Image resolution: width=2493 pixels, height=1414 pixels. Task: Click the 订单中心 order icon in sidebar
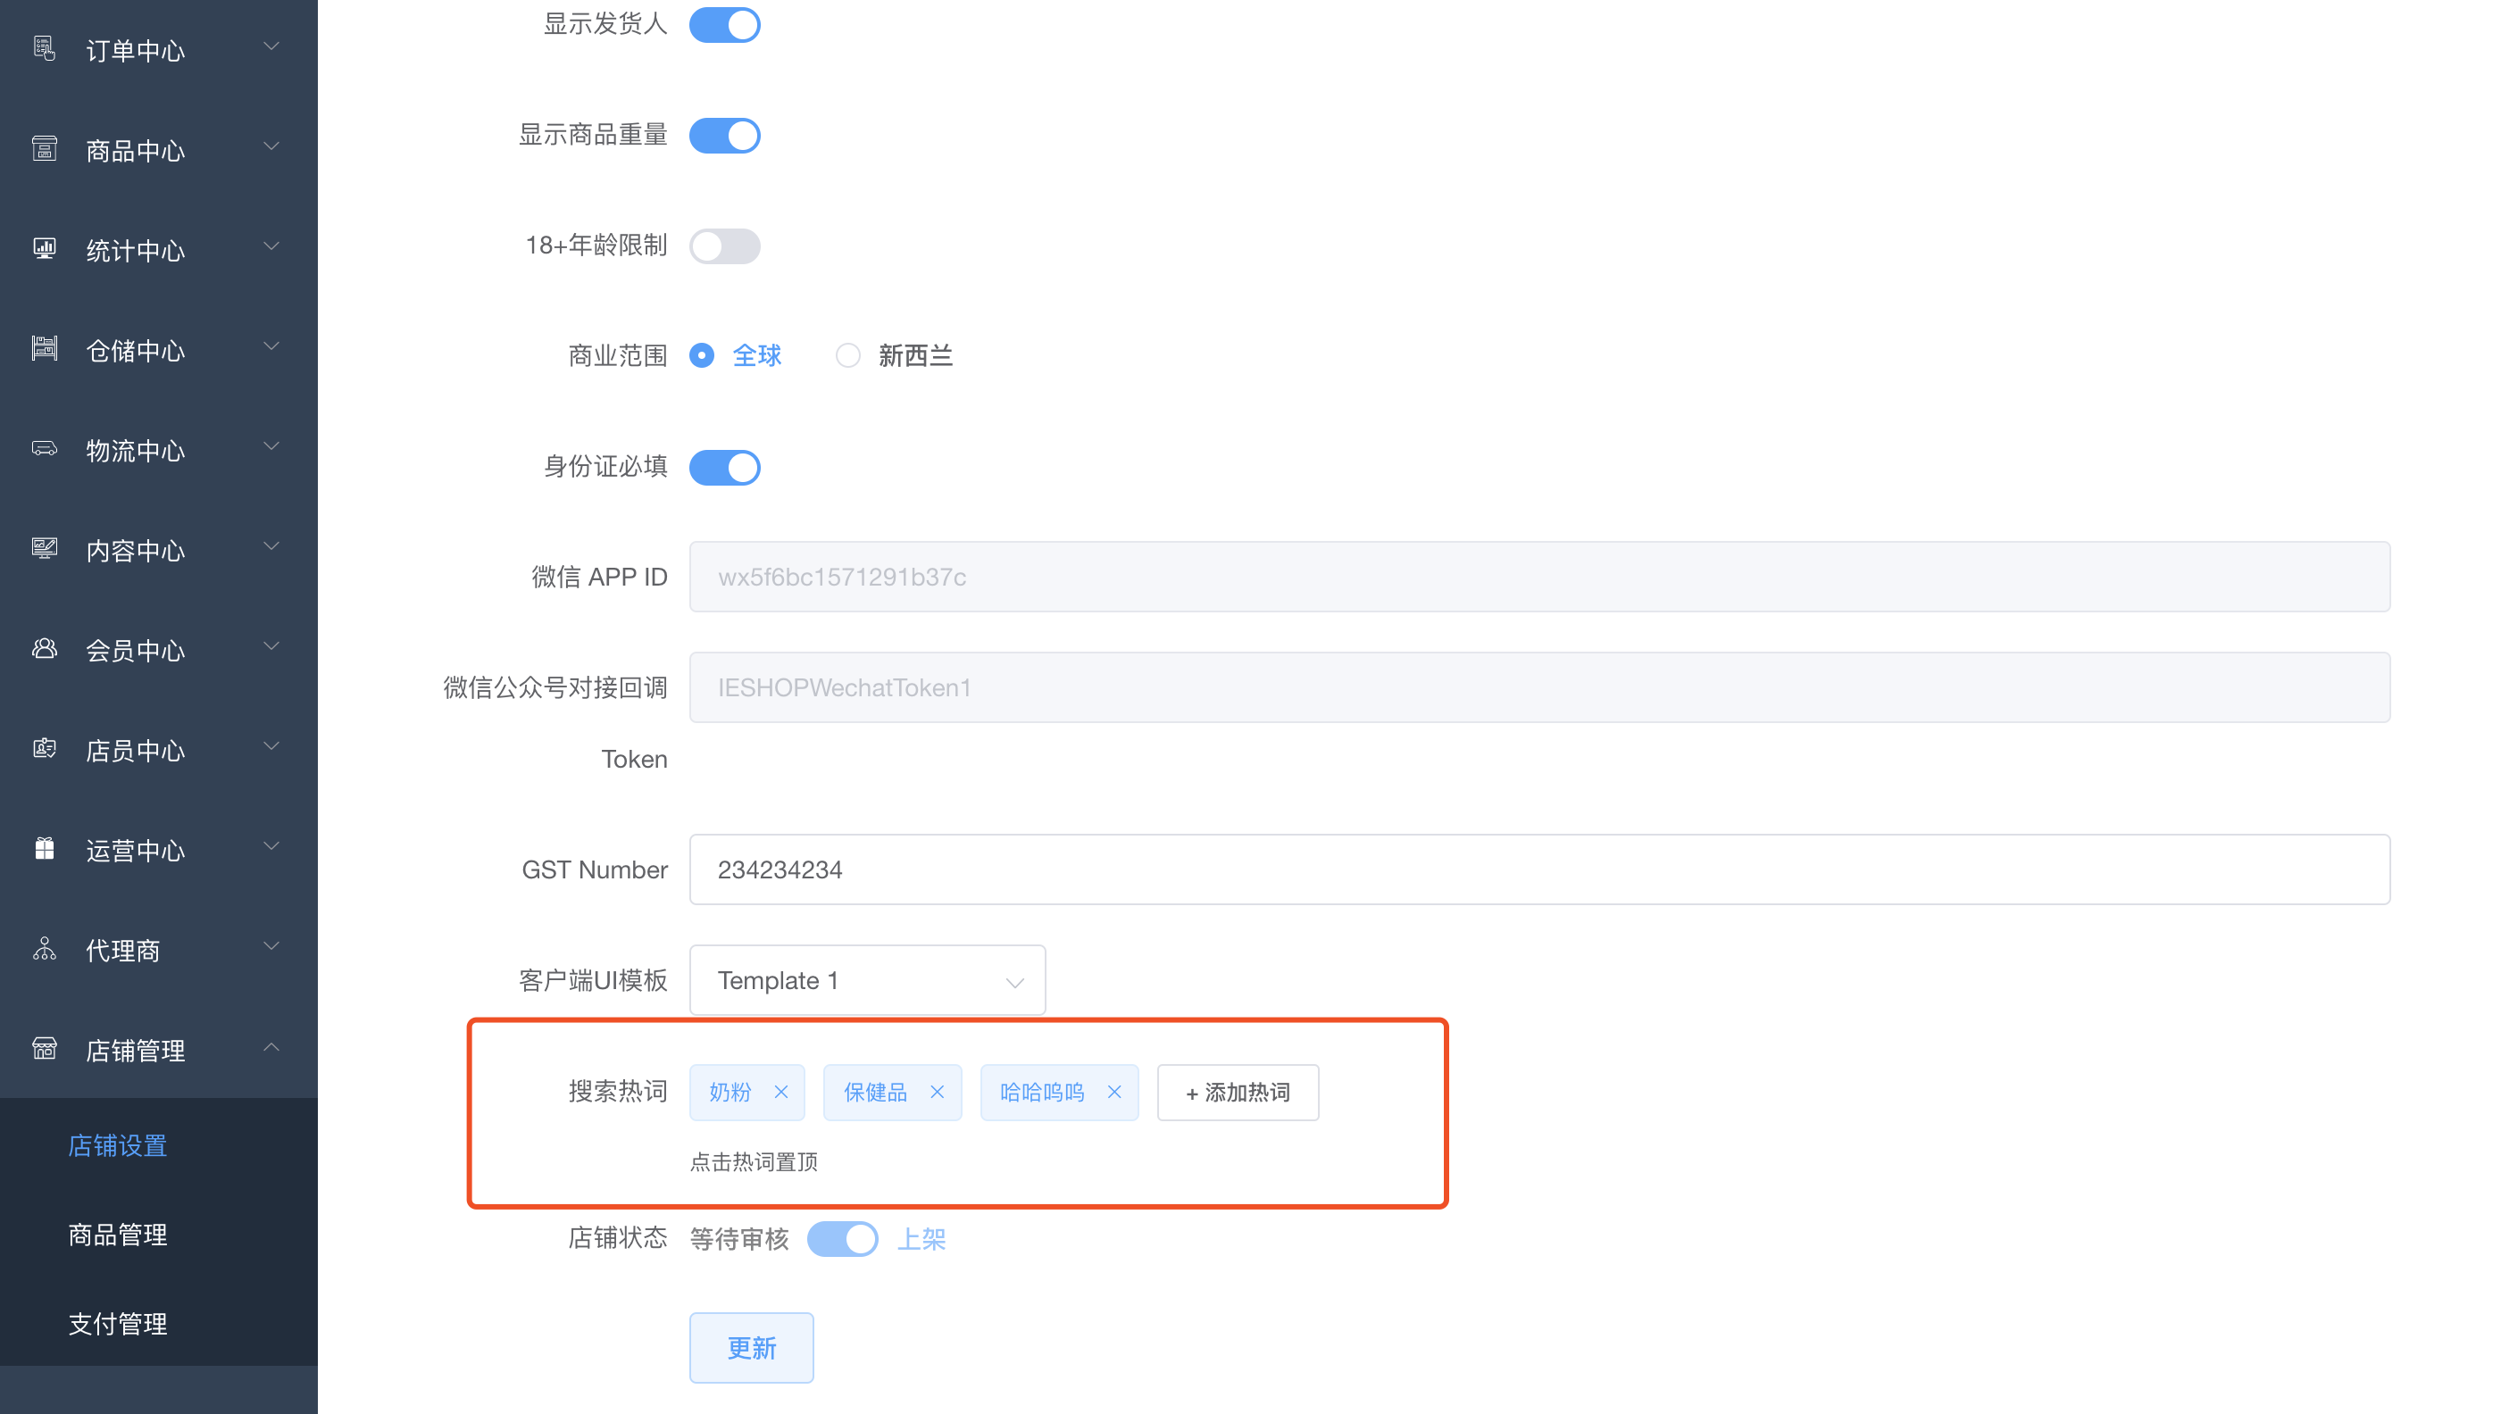click(44, 47)
